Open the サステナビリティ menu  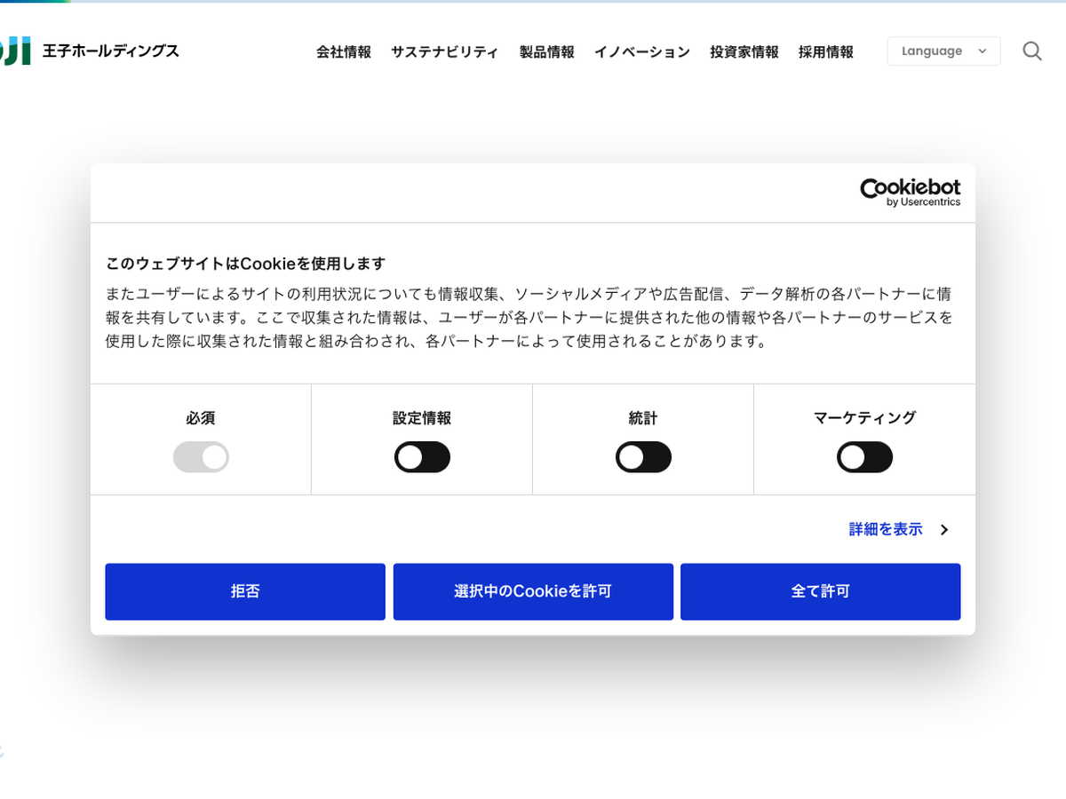pyautogui.click(x=445, y=52)
